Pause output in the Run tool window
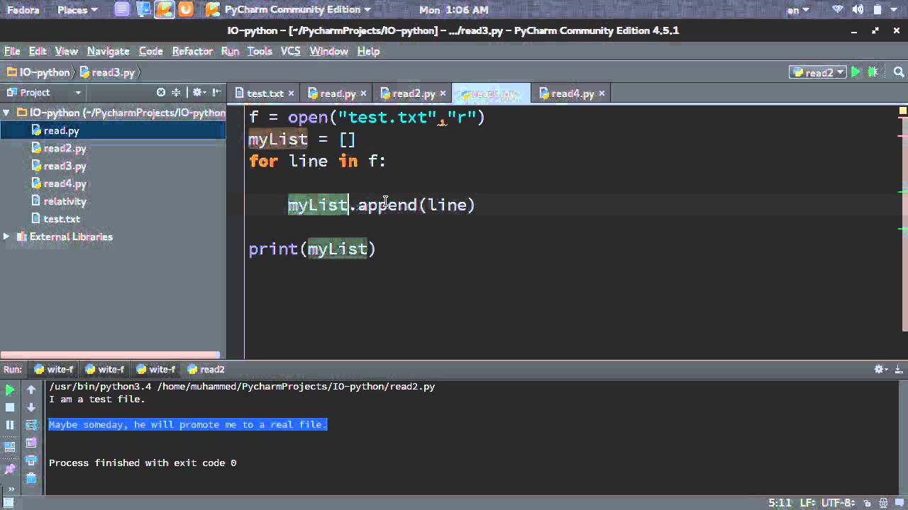Screen dimensions: 908x510 click(9, 425)
